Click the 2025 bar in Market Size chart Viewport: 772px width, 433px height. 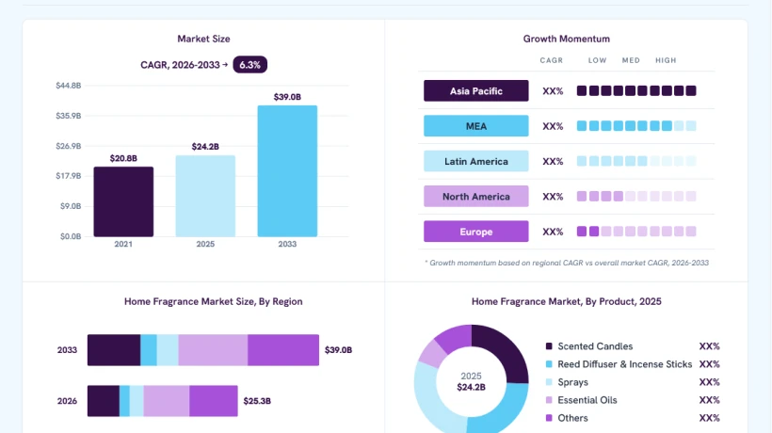pos(205,196)
